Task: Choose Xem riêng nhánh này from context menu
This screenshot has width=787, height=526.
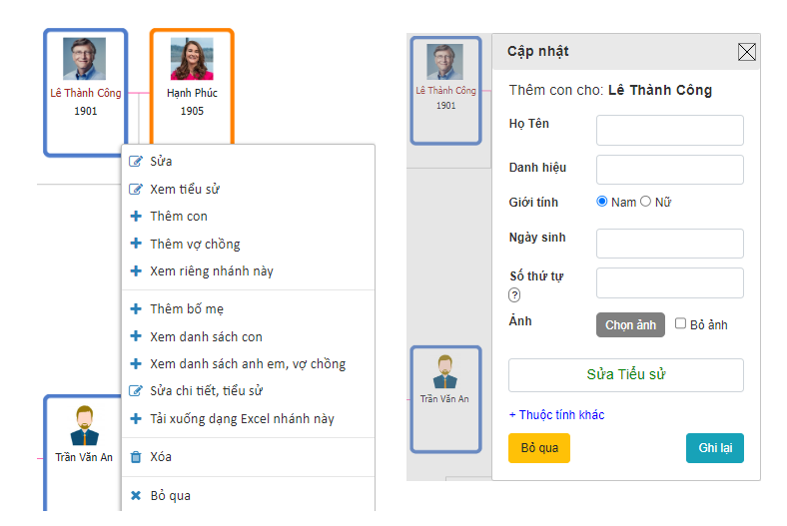Action: (x=211, y=271)
